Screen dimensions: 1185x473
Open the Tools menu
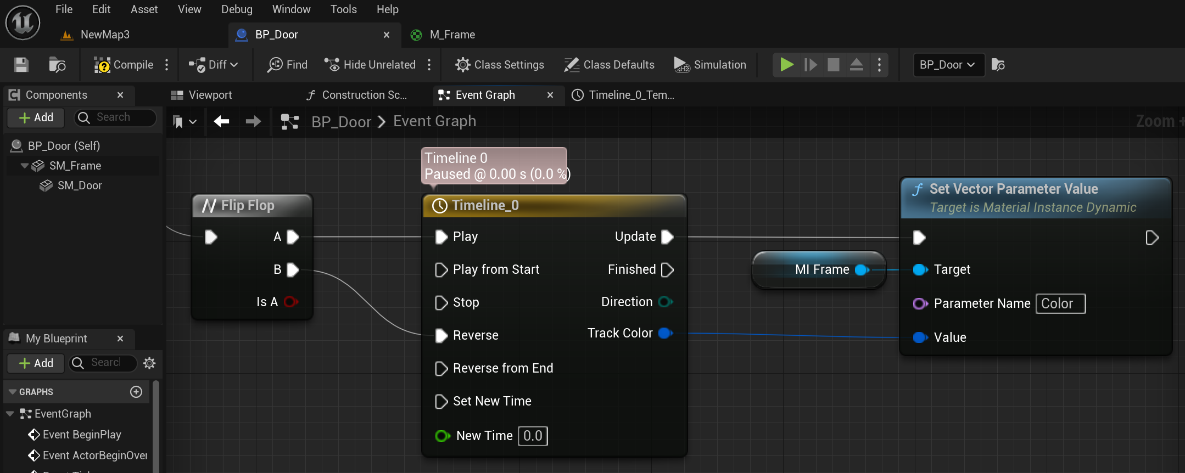344,9
